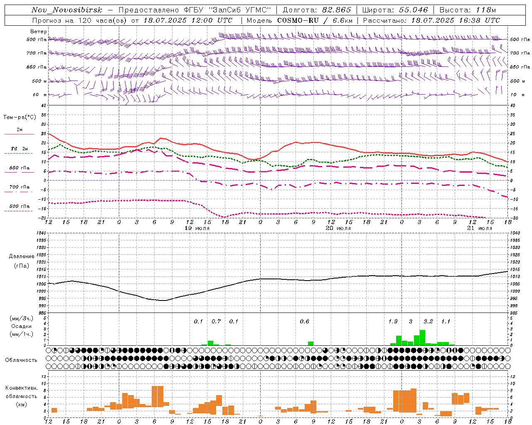Click the 1.9 precipitation total
This screenshot has height=425, width=532.
click(x=393, y=322)
